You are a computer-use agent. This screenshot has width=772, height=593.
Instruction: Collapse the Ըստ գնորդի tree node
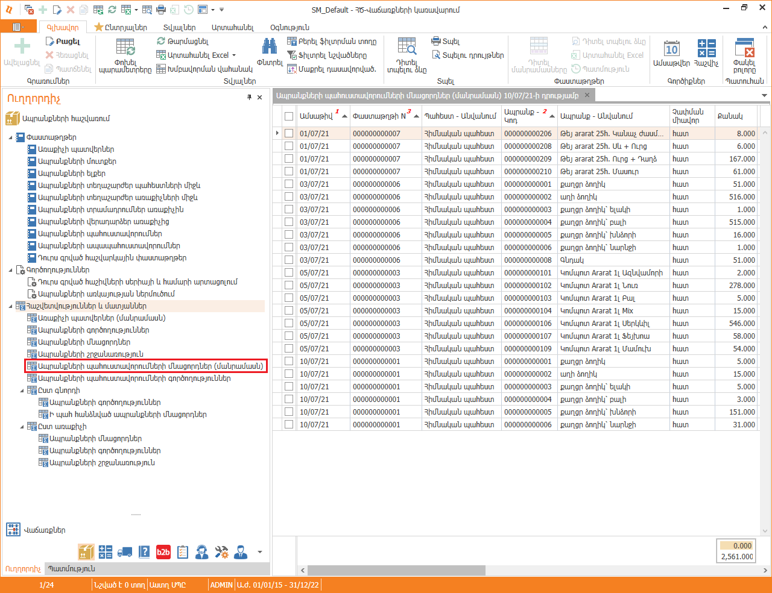coord(22,391)
